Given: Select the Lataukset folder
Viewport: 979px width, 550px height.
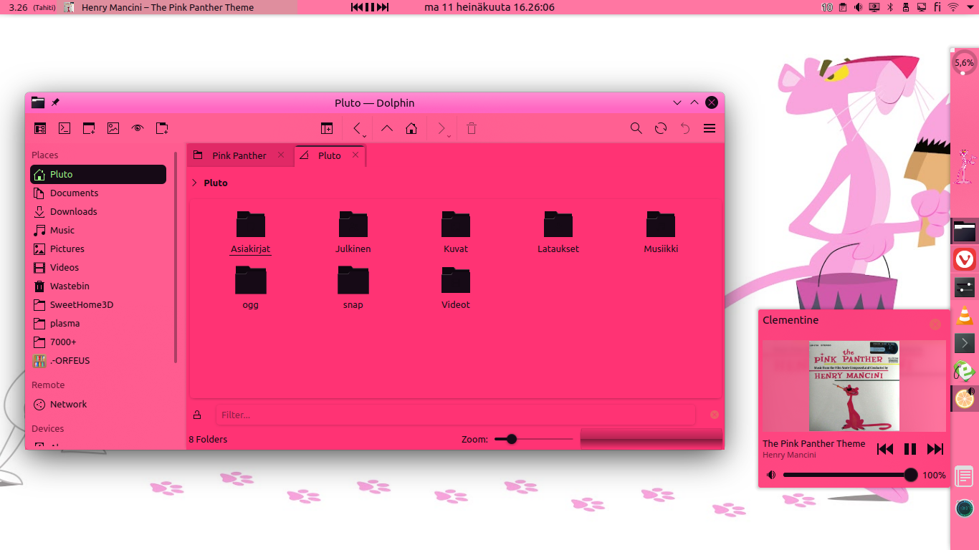Looking at the screenshot, I should coord(558,232).
